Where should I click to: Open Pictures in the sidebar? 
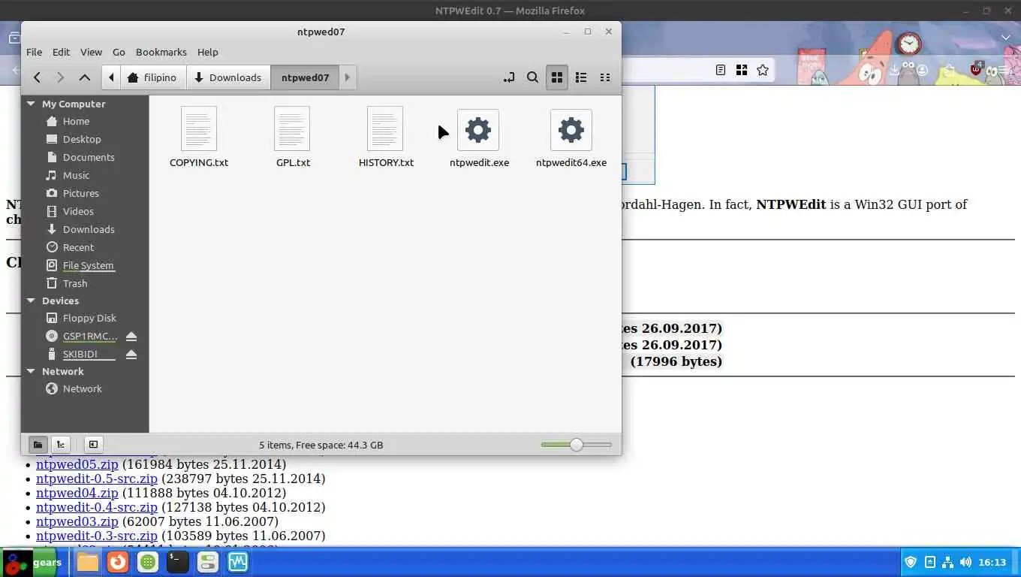coord(81,193)
